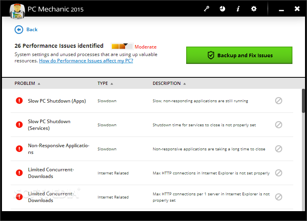This screenshot has width=307, height=221.
Task: Click 'Shutdown time for services to close' description
Action: tap(204, 125)
